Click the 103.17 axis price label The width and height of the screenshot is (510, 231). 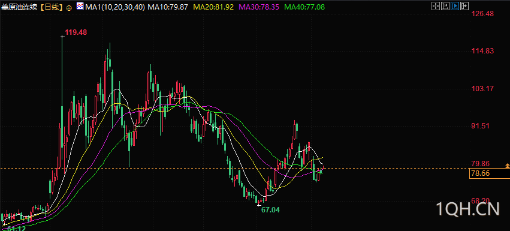pos(482,89)
